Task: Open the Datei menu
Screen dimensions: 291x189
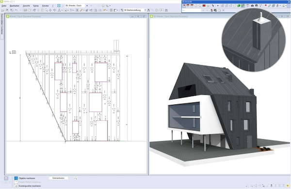Action: (4, 6)
